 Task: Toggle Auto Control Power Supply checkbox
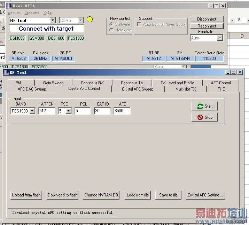pyautogui.click(x=139, y=24)
